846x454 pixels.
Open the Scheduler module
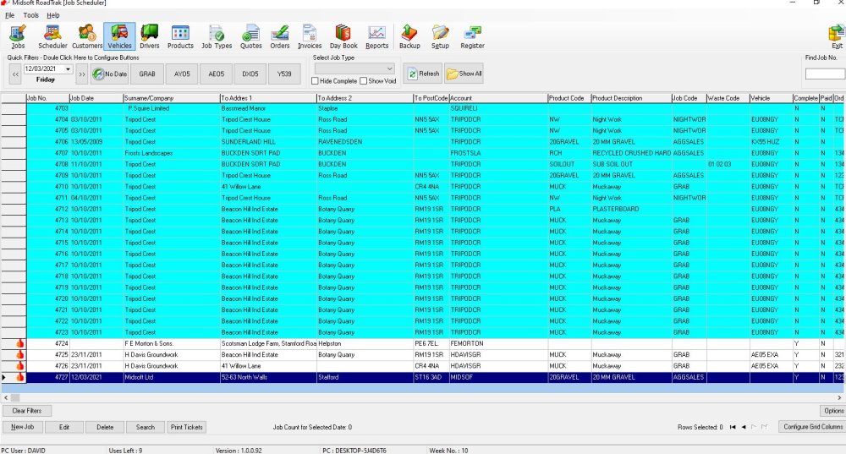tap(52, 36)
